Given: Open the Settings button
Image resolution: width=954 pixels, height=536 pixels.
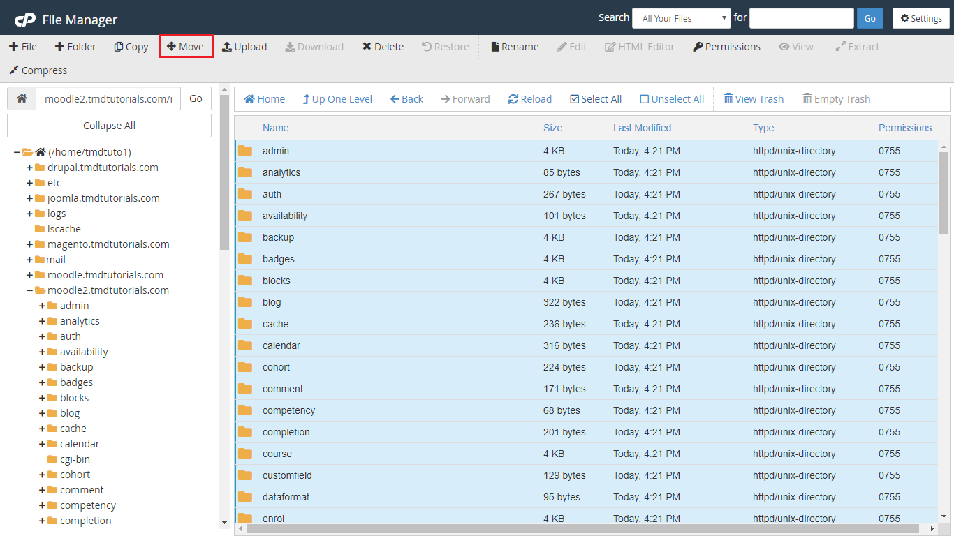Looking at the screenshot, I should pos(920,18).
